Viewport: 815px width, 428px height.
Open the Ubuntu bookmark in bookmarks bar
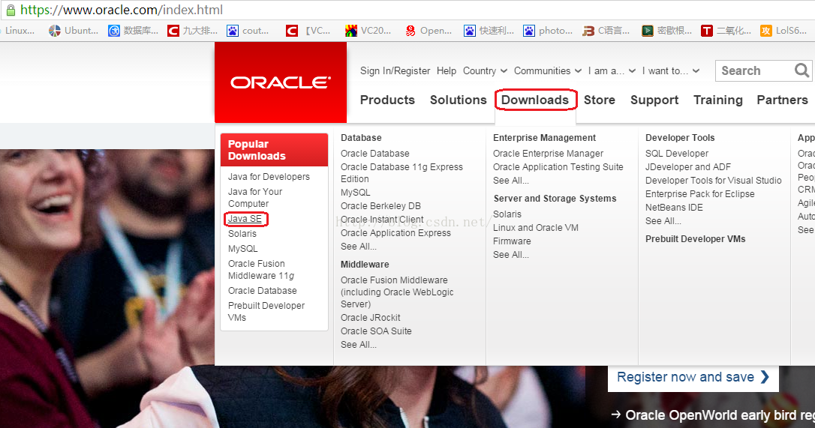click(x=74, y=31)
